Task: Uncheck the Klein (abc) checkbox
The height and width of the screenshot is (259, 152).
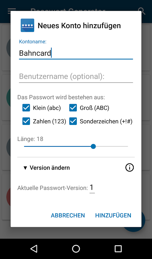Action: pyautogui.click(x=26, y=108)
